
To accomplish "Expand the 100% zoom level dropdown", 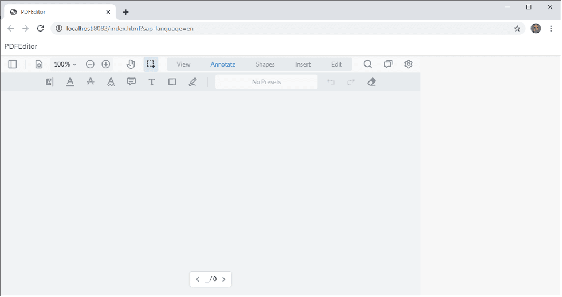I will tap(65, 64).
